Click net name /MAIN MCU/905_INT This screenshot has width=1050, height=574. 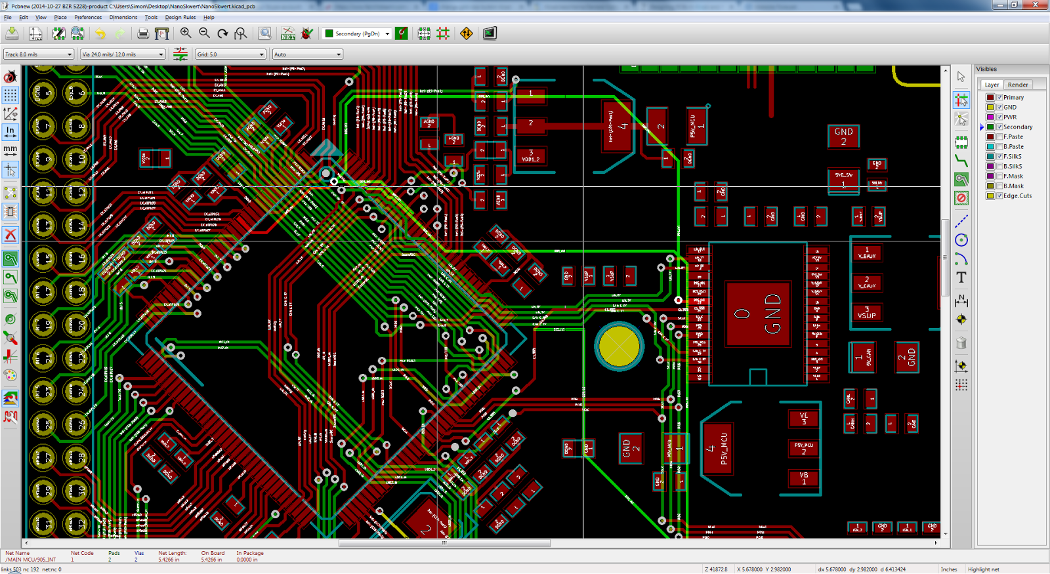click(31, 560)
